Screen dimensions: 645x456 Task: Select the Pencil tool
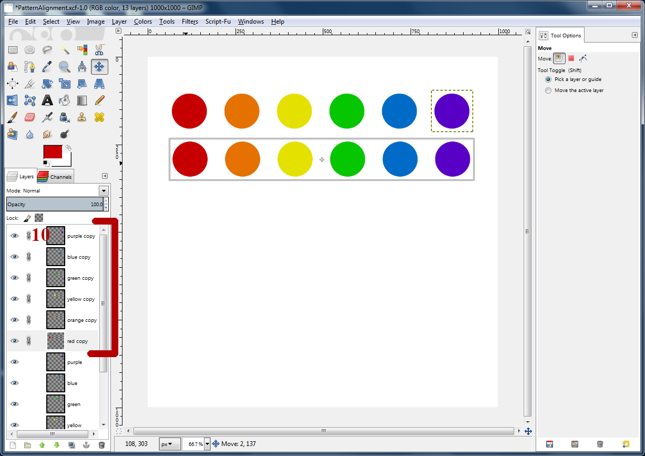(x=99, y=100)
